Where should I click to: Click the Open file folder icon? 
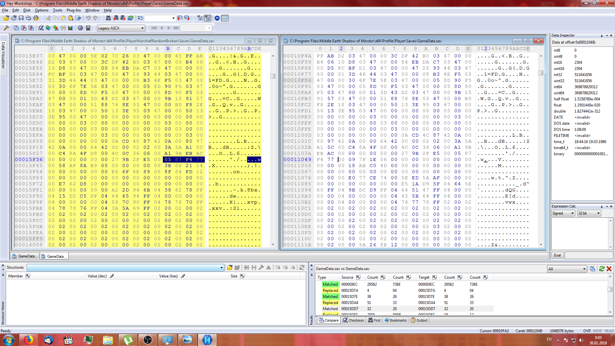click(6, 18)
